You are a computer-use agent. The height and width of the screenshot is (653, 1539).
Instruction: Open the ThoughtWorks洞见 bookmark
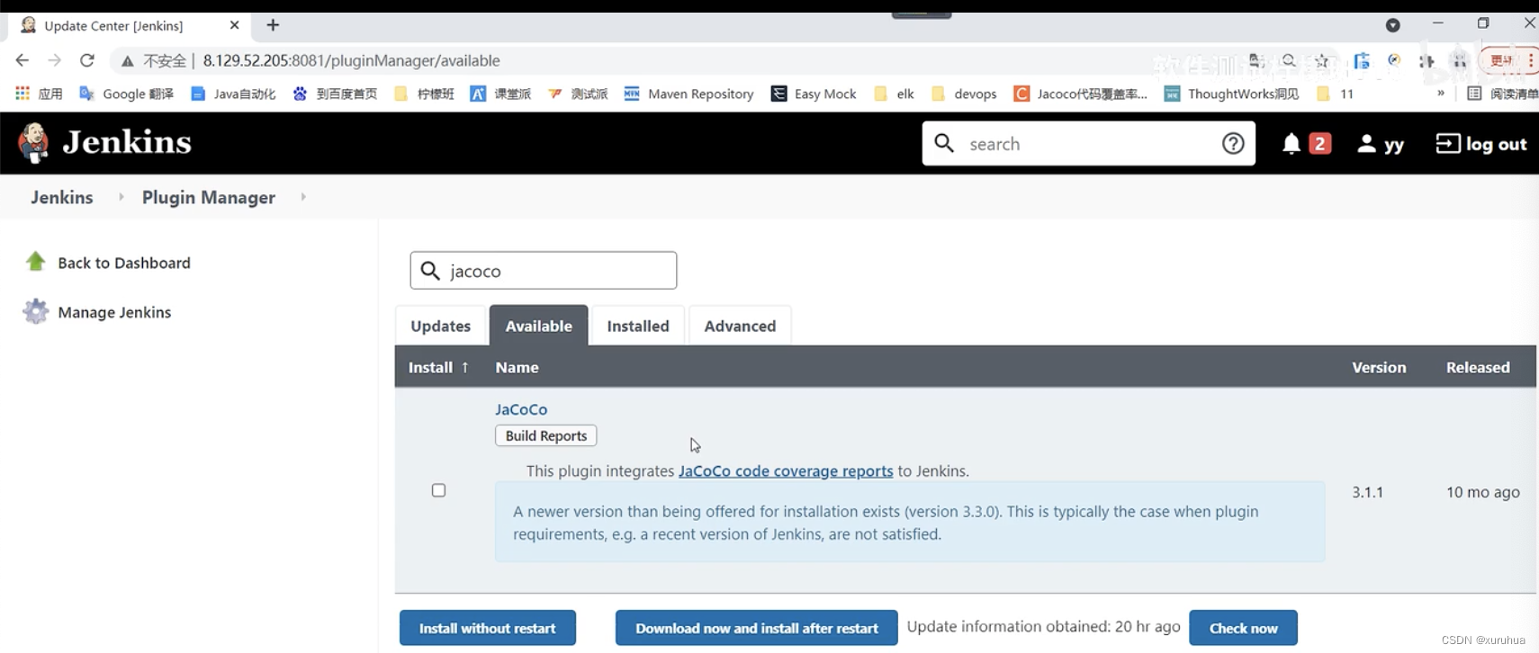pyautogui.click(x=1232, y=94)
